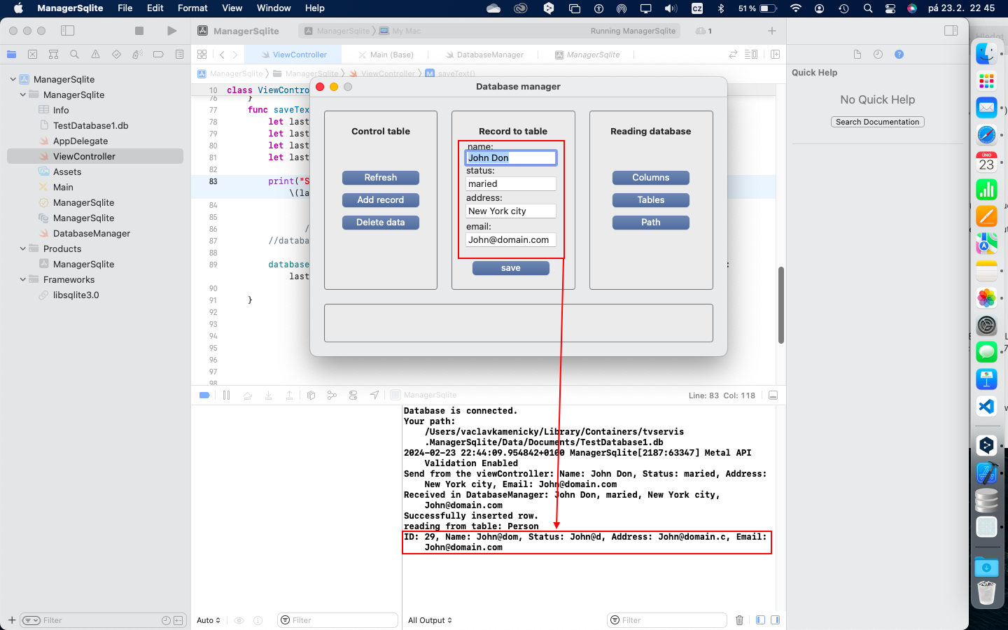This screenshot has width=1008, height=630.
Task: Open the All Output console dropdown
Action: pyautogui.click(x=430, y=620)
